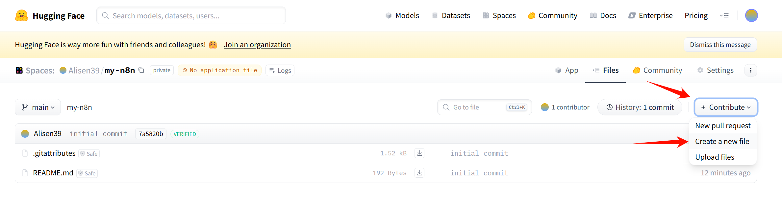Click the my-n8n path breadcrumb
This screenshot has width=782, height=198.
coord(79,107)
